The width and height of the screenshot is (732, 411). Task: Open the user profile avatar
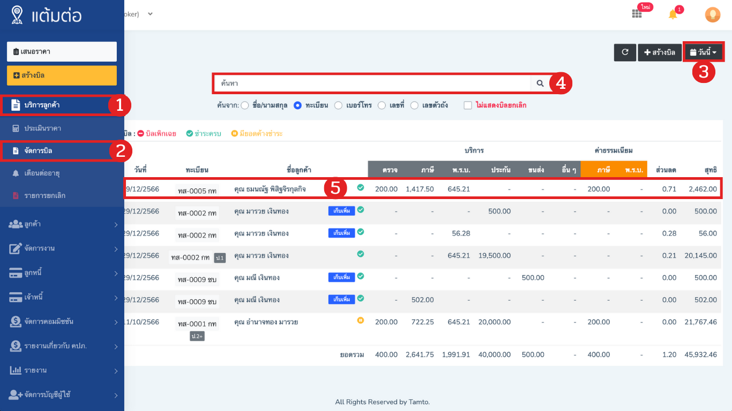[x=712, y=14]
